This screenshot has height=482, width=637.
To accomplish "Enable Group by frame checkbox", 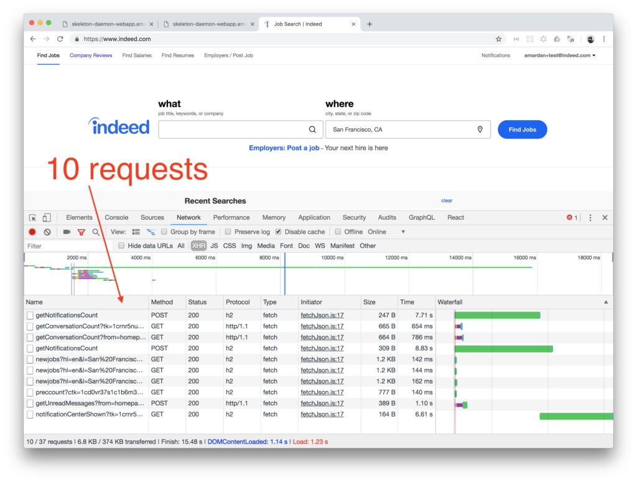I will pyautogui.click(x=164, y=232).
